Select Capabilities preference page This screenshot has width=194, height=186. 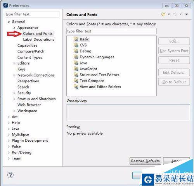click(x=28, y=45)
